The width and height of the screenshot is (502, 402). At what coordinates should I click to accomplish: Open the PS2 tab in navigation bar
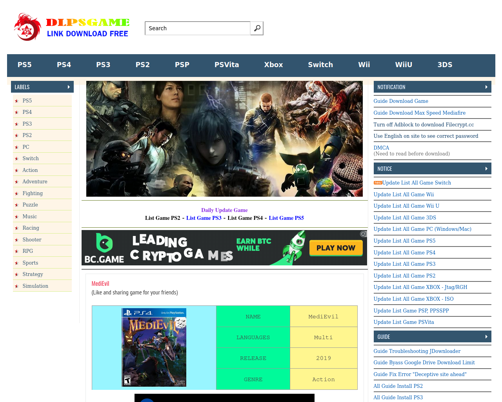[143, 65]
